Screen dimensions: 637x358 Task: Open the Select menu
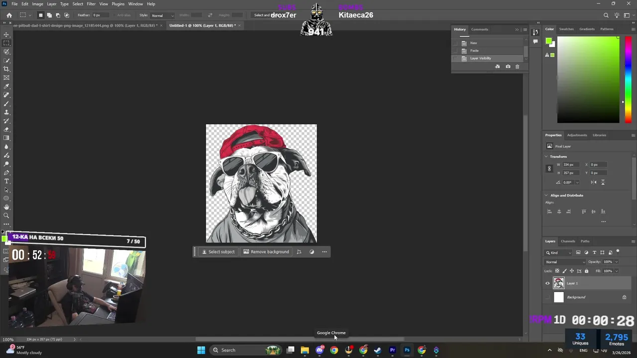click(x=78, y=4)
